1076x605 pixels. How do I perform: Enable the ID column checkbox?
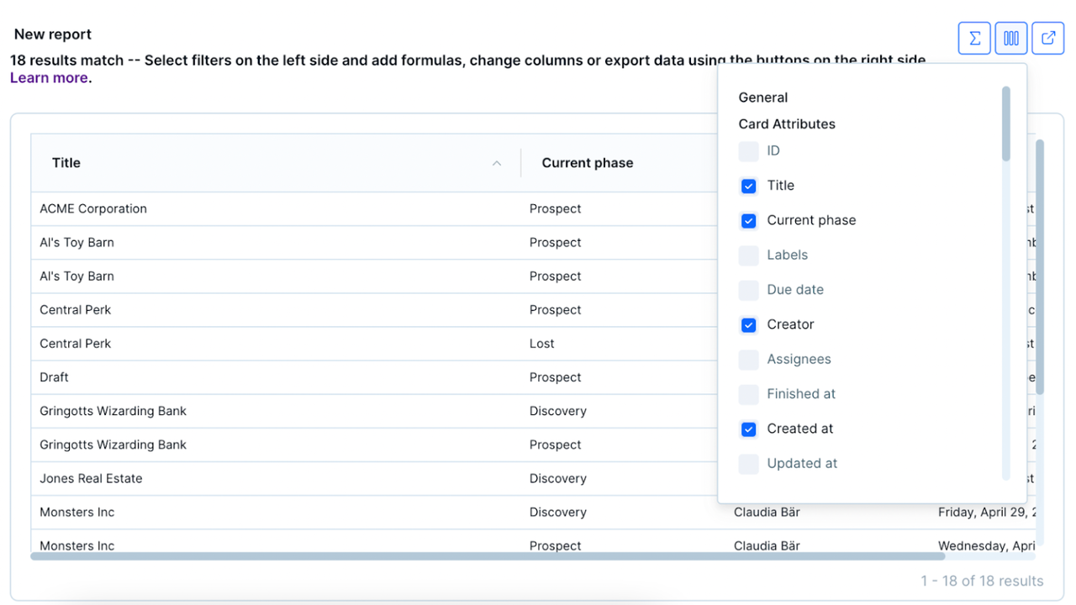tap(748, 151)
